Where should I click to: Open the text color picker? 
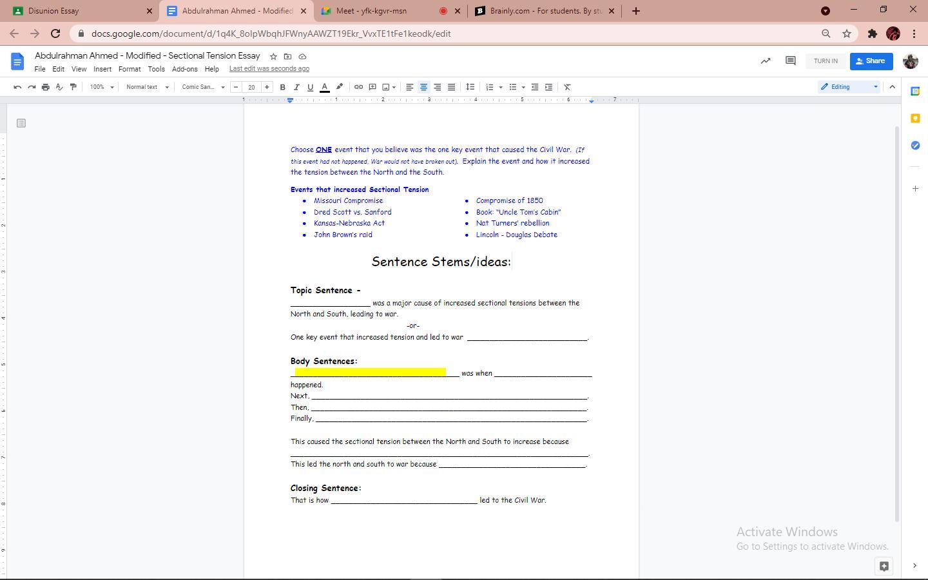pyautogui.click(x=325, y=87)
